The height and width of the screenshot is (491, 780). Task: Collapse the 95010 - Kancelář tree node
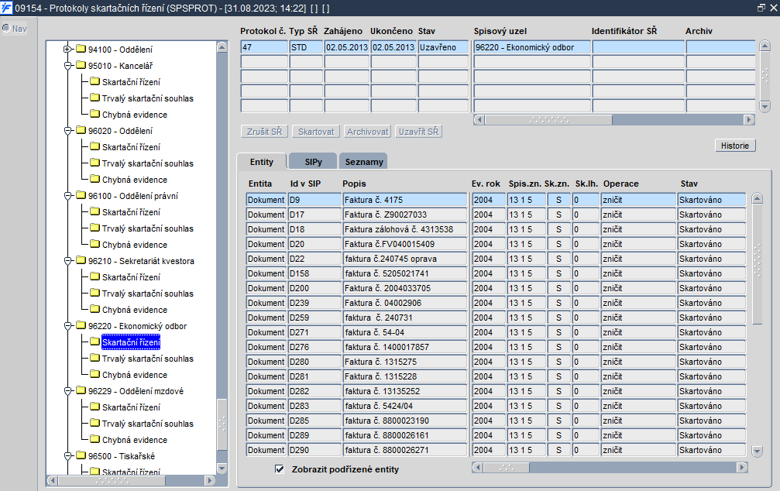pos(67,66)
